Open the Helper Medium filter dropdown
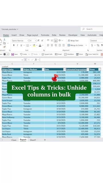This screenshot has width=103, height=183. pos(43,69)
